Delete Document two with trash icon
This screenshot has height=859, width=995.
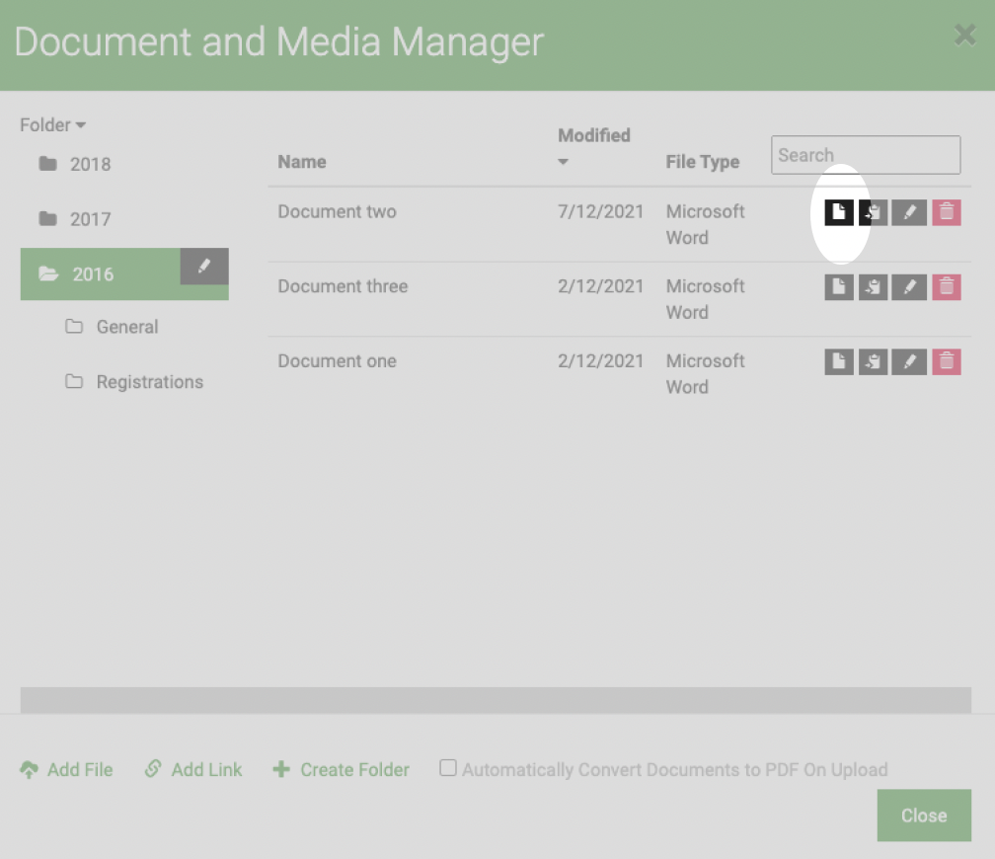tap(946, 212)
